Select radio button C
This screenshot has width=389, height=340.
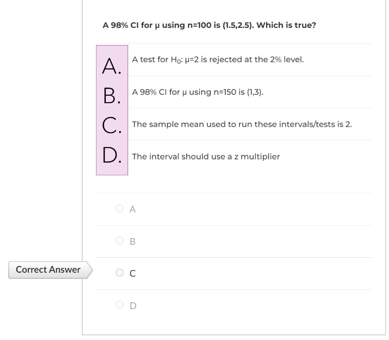coord(119,273)
